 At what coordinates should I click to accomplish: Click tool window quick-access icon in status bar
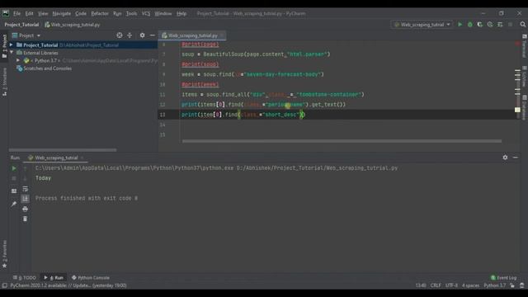4,285
